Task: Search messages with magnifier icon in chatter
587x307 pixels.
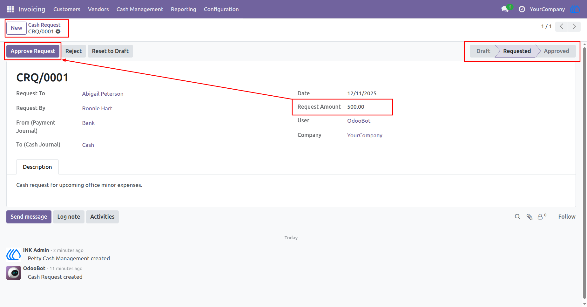Action: point(518,217)
